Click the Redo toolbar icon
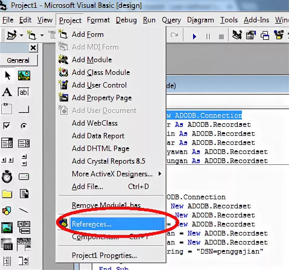The height and width of the screenshot is (270, 289). tap(174, 35)
